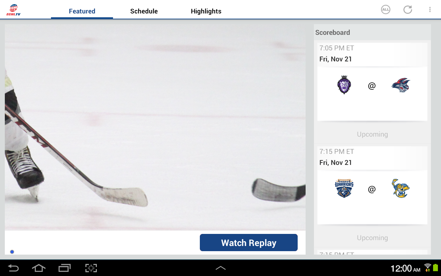Image resolution: width=441 pixels, height=276 pixels.
Task: Select the purple lion team logo
Action: [344, 85]
